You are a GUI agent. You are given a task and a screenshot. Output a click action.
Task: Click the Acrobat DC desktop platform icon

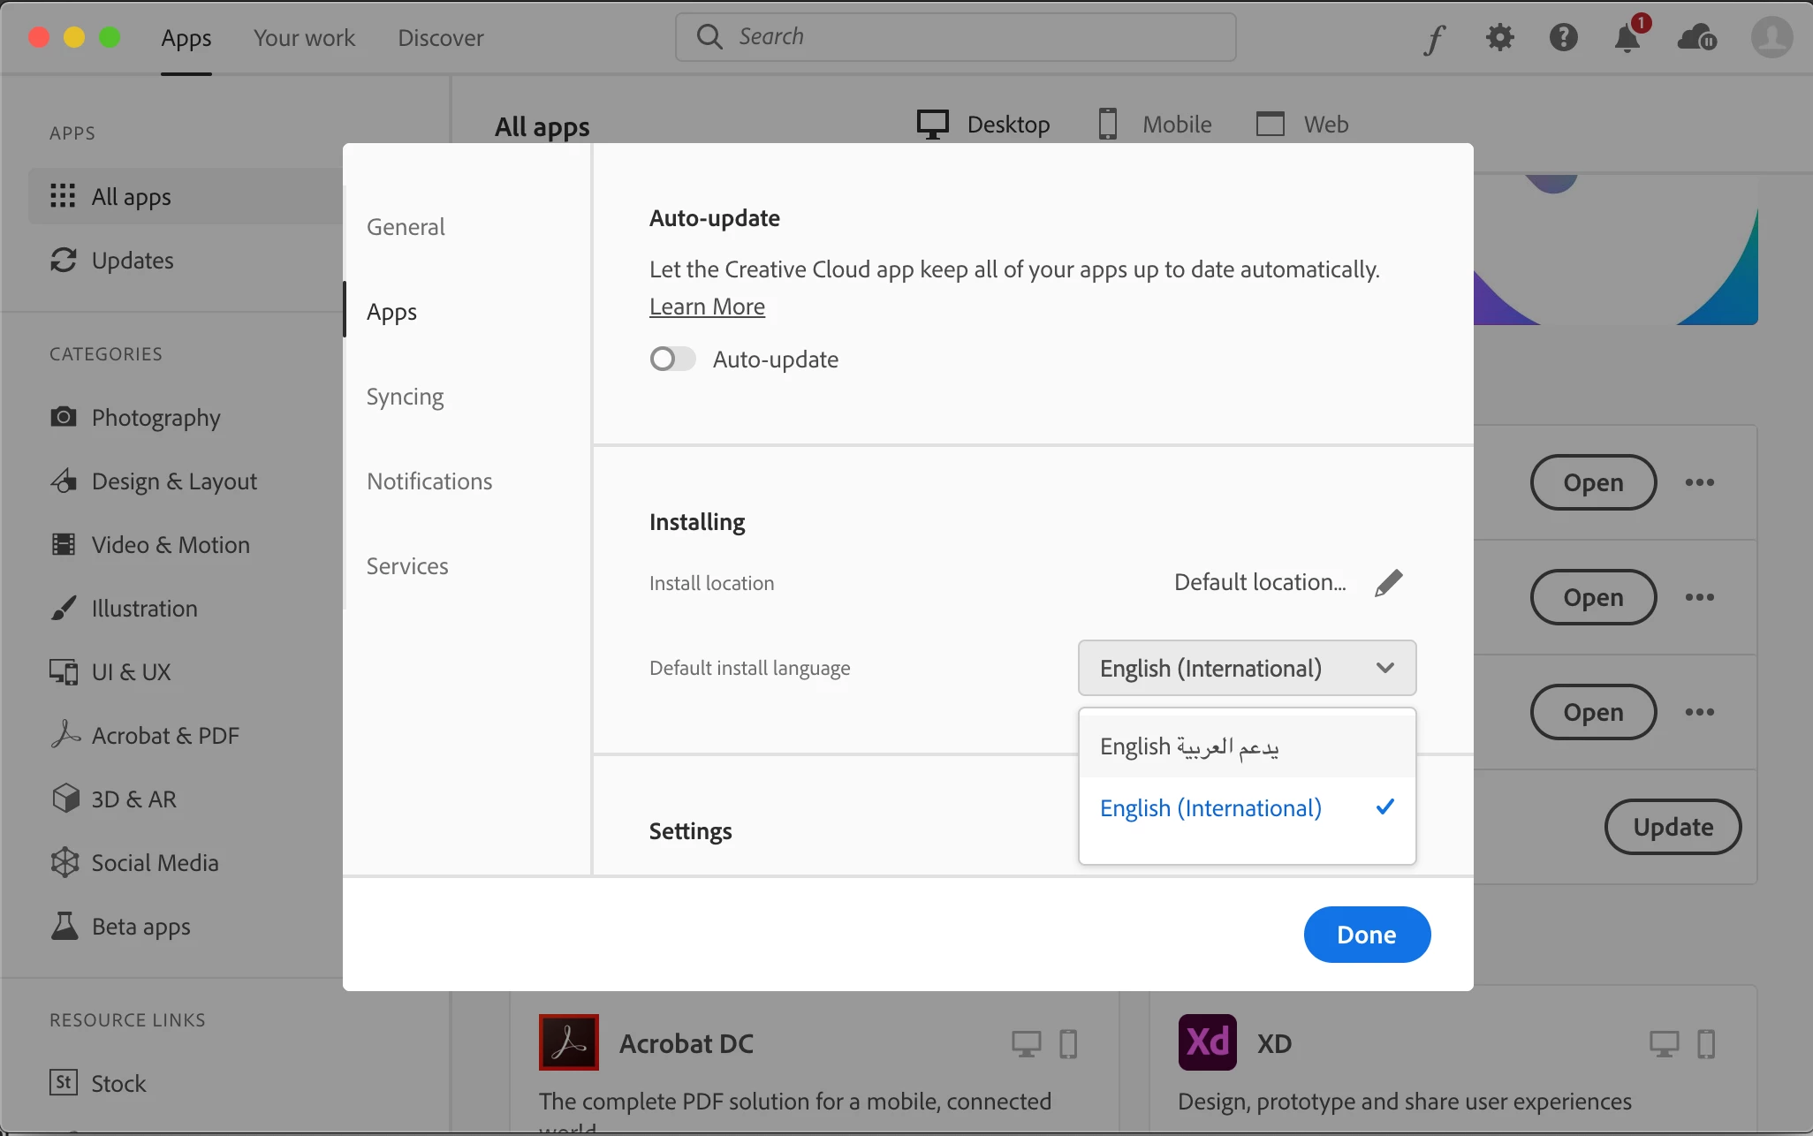(1026, 1044)
